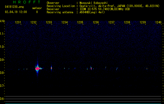Click the bright echo below the 1233 mark

[x=51, y=68]
